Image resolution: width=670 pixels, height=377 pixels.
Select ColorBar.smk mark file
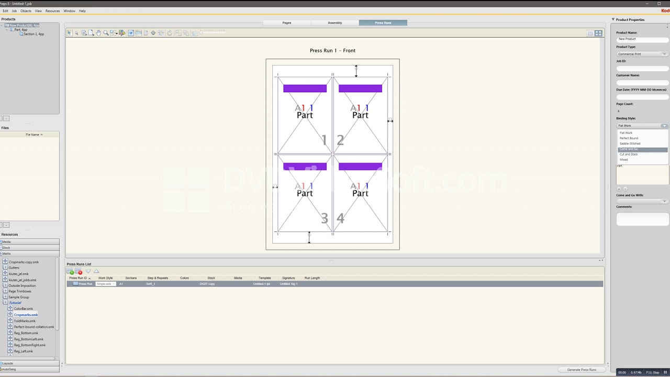[x=23, y=309]
